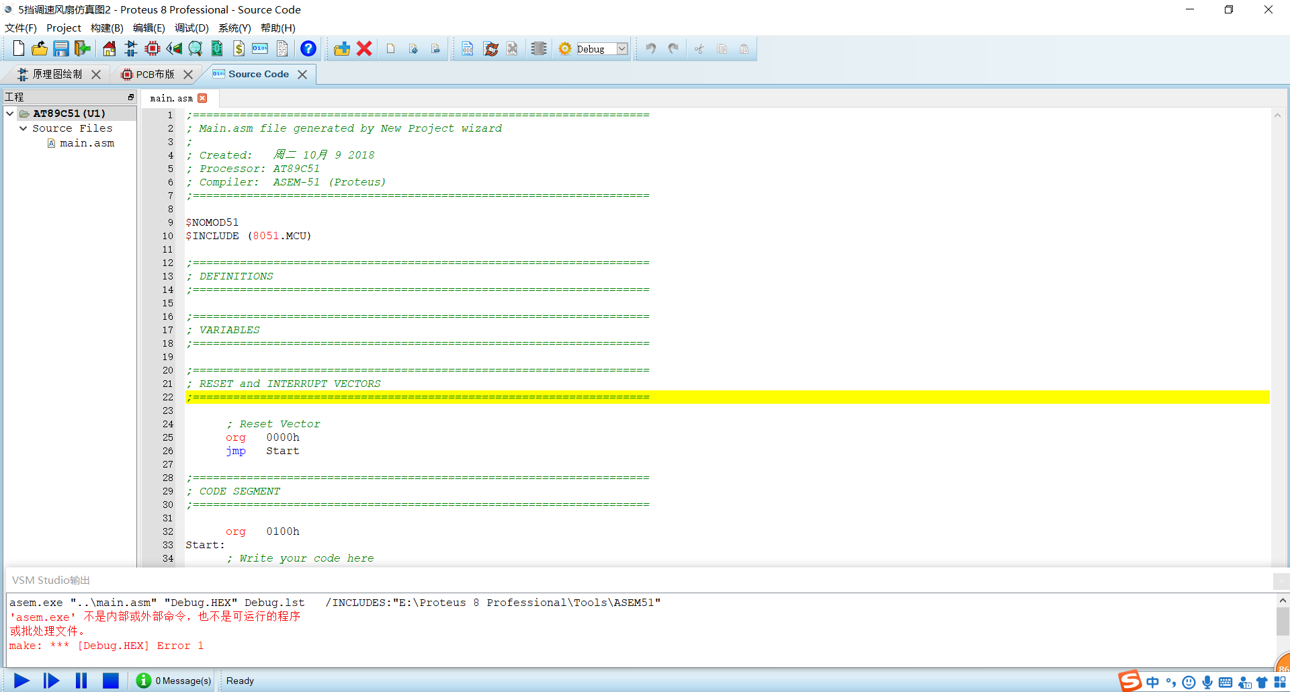Screen dimensions: 1290x692
Task: Collapse the Source Files folder node
Action: (24, 128)
